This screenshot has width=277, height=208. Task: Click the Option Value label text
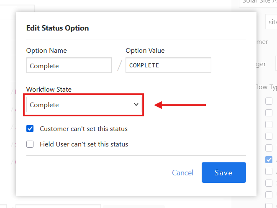[x=145, y=51]
